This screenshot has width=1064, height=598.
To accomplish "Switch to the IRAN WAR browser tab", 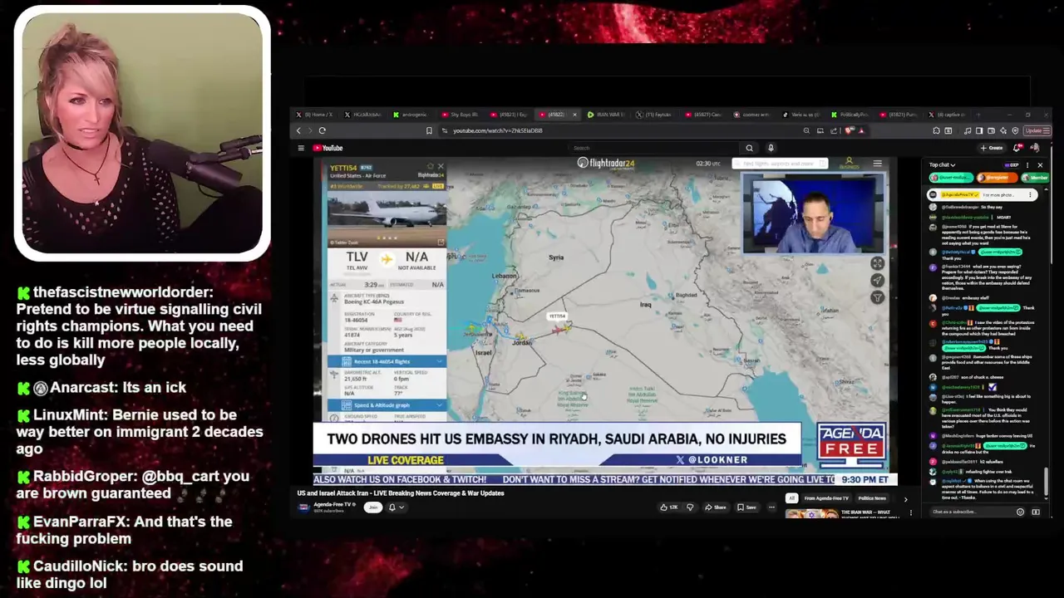I will pyautogui.click(x=606, y=115).
